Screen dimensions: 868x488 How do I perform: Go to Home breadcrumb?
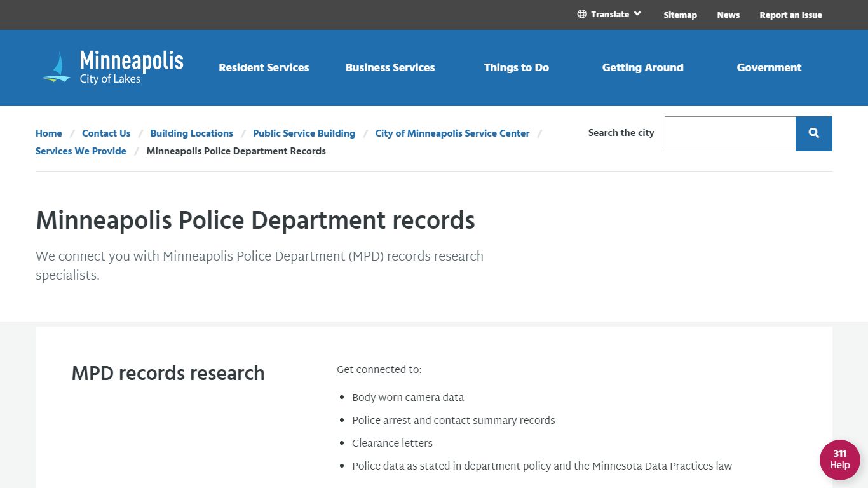coord(49,133)
